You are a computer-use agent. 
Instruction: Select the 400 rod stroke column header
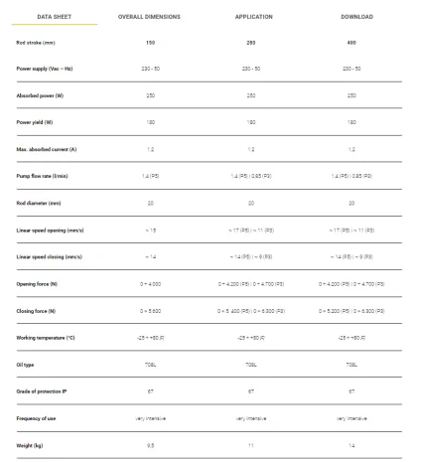(351, 43)
